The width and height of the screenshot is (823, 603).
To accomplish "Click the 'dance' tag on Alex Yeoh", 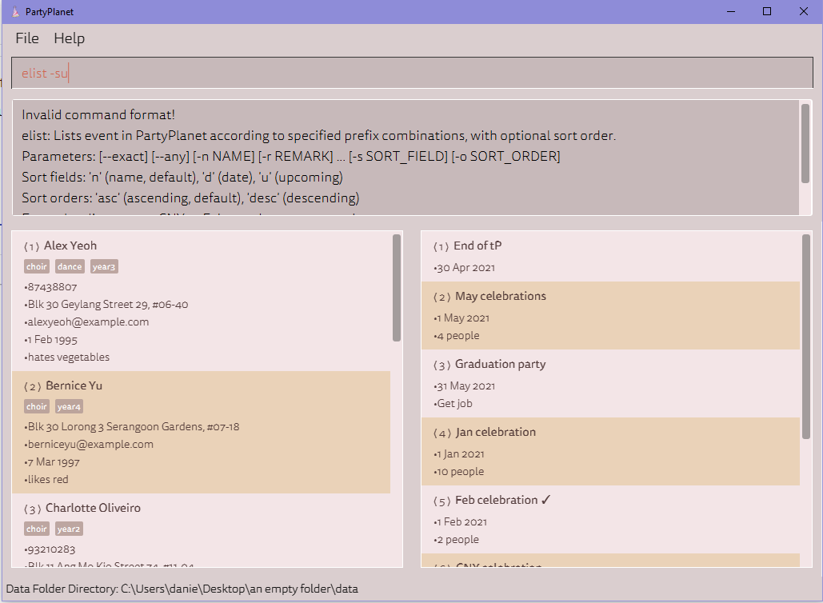I will 70,266.
